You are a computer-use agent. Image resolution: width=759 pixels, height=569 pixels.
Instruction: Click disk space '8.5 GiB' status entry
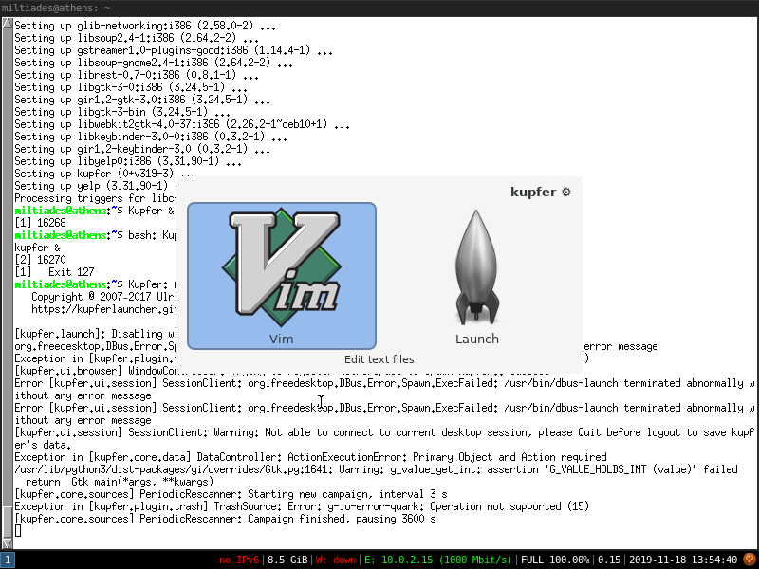(287, 560)
